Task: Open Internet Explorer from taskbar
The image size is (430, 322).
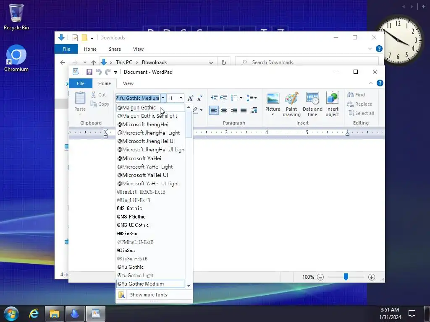Action: pos(34,314)
